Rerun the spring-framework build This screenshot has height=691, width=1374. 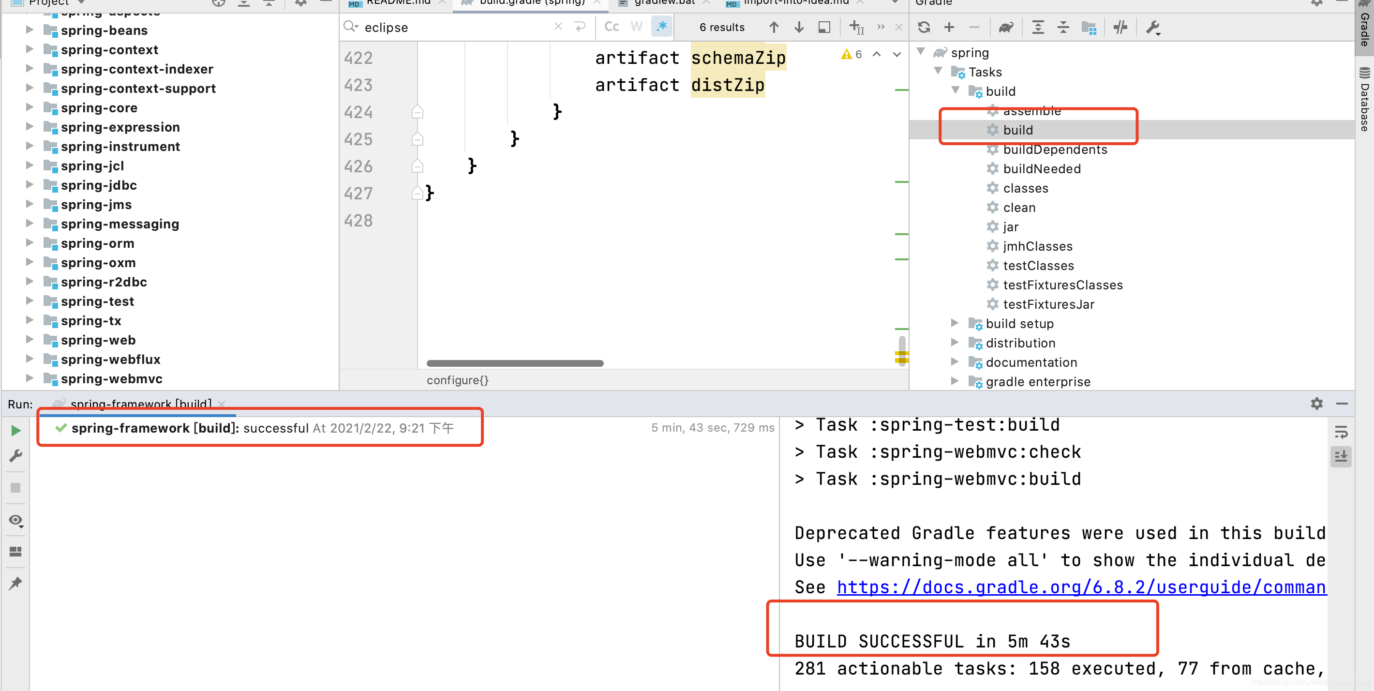(16, 431)
